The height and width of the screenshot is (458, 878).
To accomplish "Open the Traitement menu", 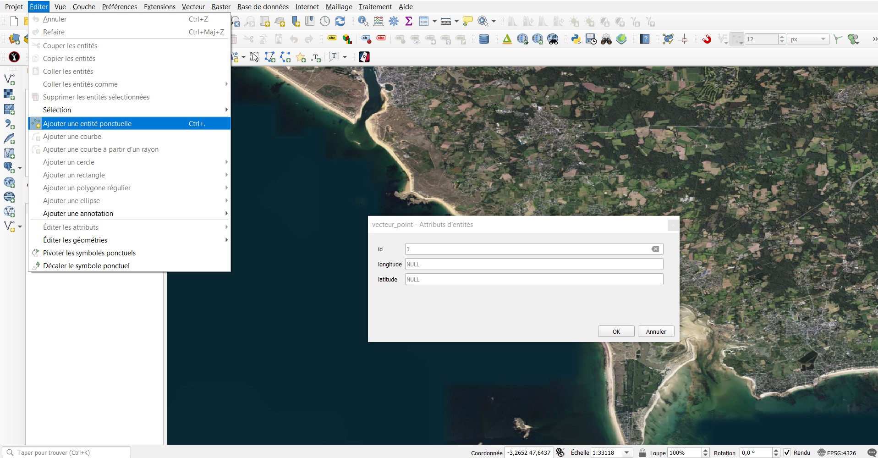I will (x=375, y=7).
